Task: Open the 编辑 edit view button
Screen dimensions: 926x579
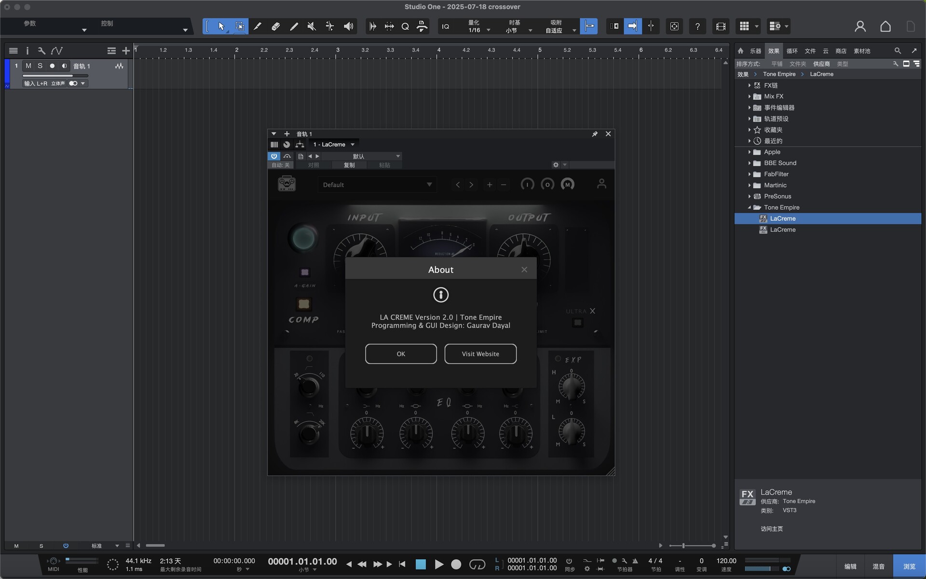Action: (850, 566)
